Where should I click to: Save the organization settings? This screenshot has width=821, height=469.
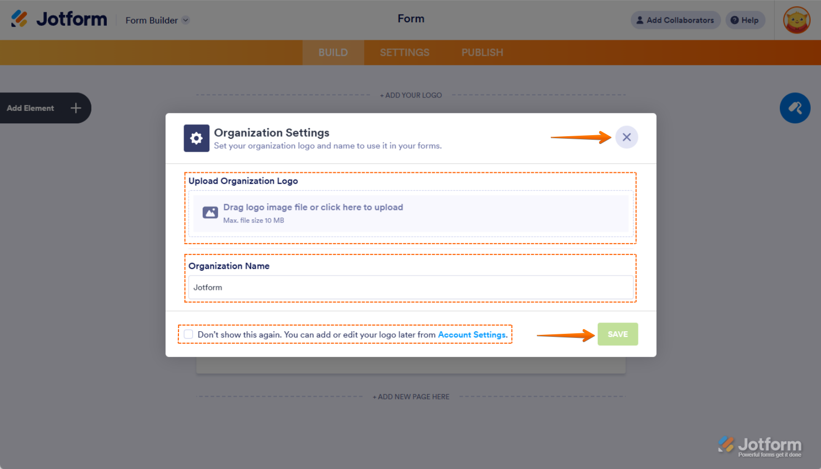(618, 334)
